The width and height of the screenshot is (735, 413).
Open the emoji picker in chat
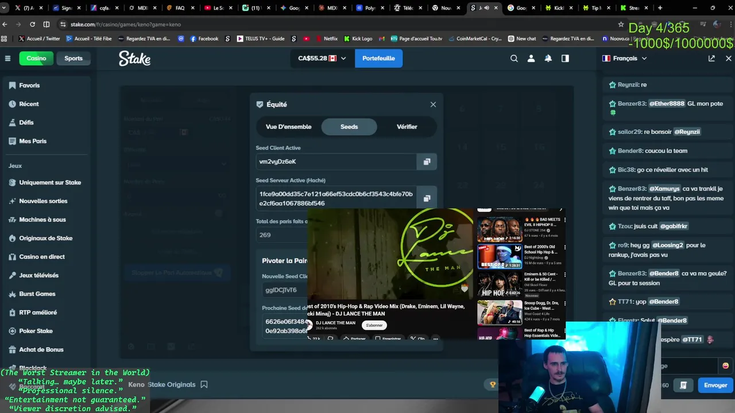coord(725,365)
